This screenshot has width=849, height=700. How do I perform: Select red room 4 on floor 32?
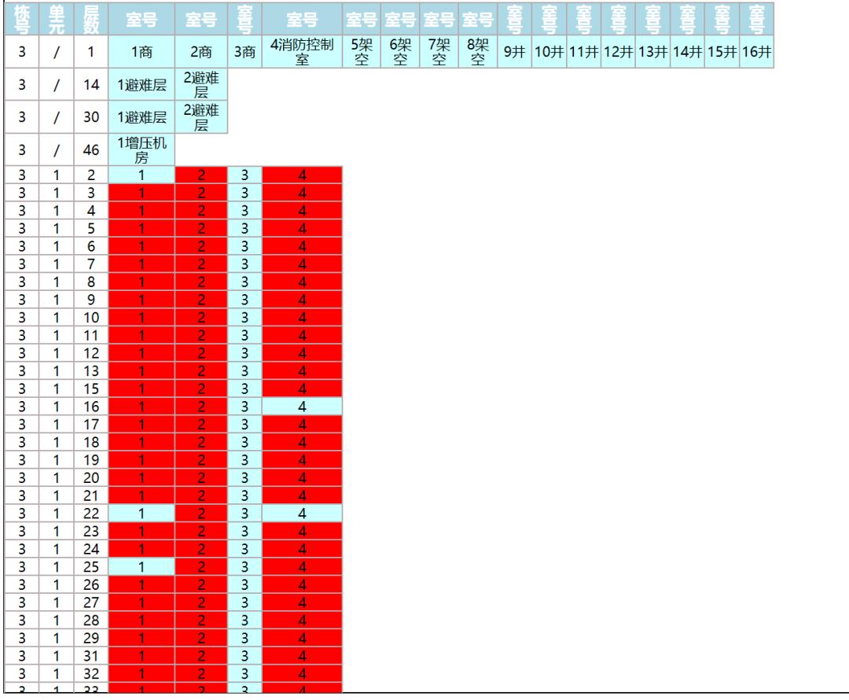click(302, 673)
